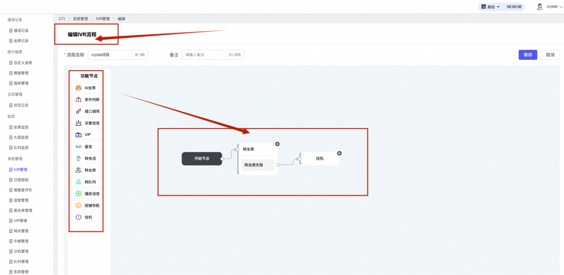
Task: Click the status icon beside 离线
Action: click(x=483, y=7)
